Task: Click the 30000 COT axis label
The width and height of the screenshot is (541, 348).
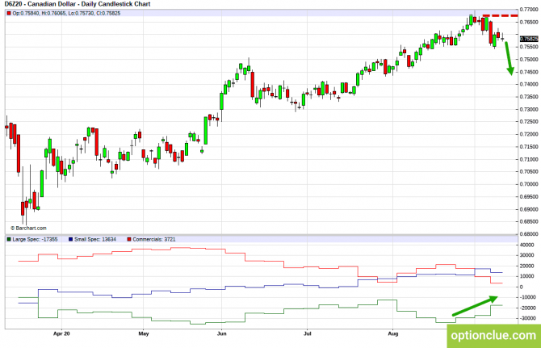Action: click(526, 255)
